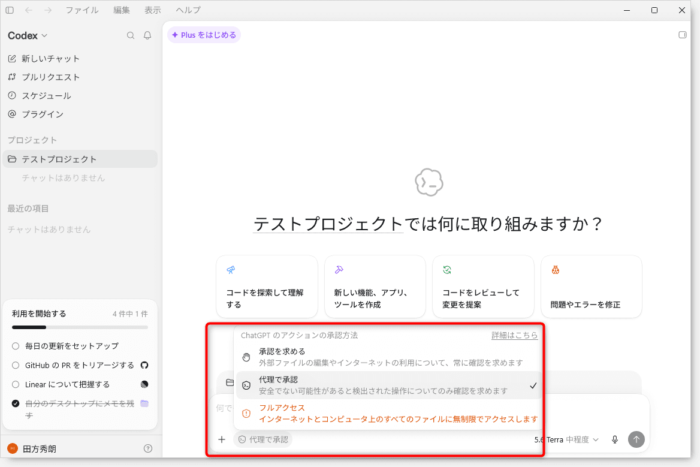The image size is (700, 467).
Task: Open the 表示 menu
Action: click(x=153, y=10)
